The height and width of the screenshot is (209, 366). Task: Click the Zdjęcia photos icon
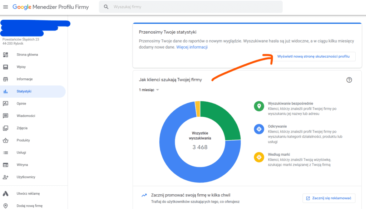(5, 128)
